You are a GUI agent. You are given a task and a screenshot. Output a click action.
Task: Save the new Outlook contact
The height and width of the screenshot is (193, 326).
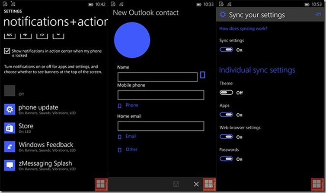point(176,184)
